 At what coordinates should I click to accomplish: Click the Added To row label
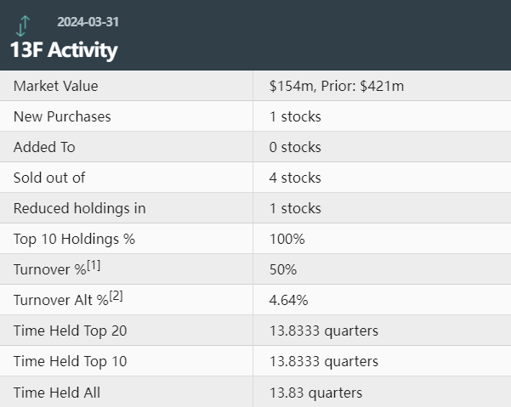[x=44, y=147]
